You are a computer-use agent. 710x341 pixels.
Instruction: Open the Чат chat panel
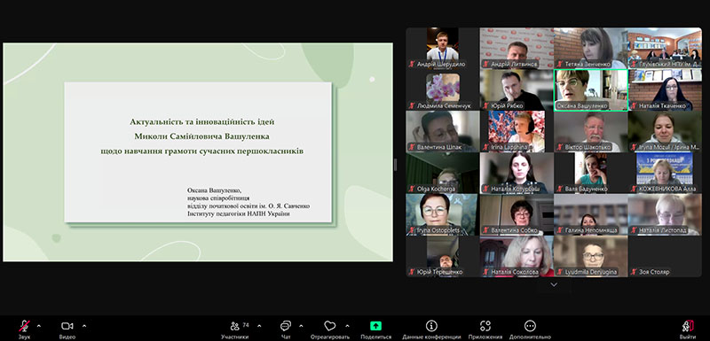286,329
